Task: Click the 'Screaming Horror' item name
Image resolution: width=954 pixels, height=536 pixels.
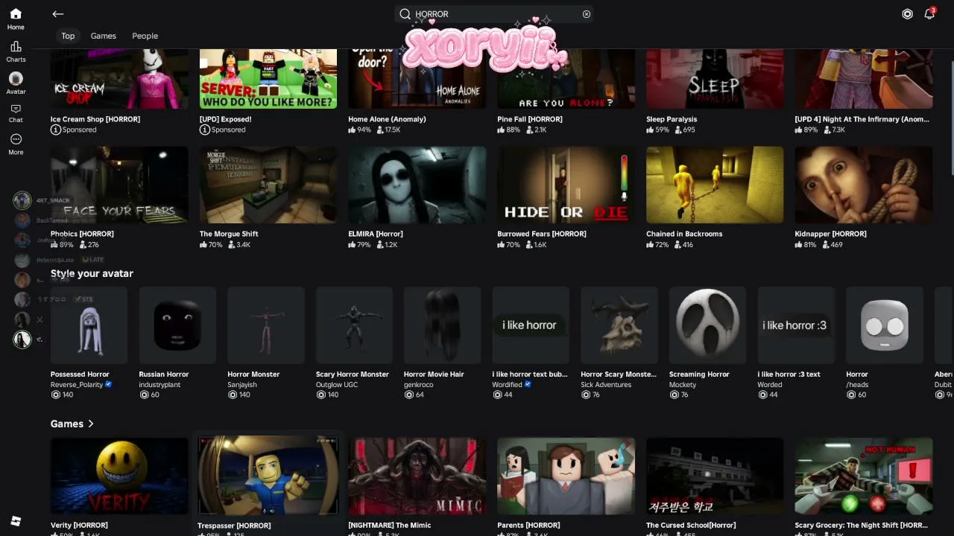Action: [699, 374]
